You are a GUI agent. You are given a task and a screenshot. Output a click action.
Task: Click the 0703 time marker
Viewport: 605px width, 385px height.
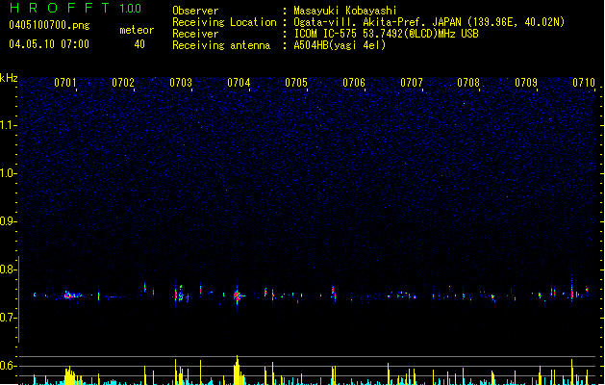pyautogui.click(x=181, y=83)
